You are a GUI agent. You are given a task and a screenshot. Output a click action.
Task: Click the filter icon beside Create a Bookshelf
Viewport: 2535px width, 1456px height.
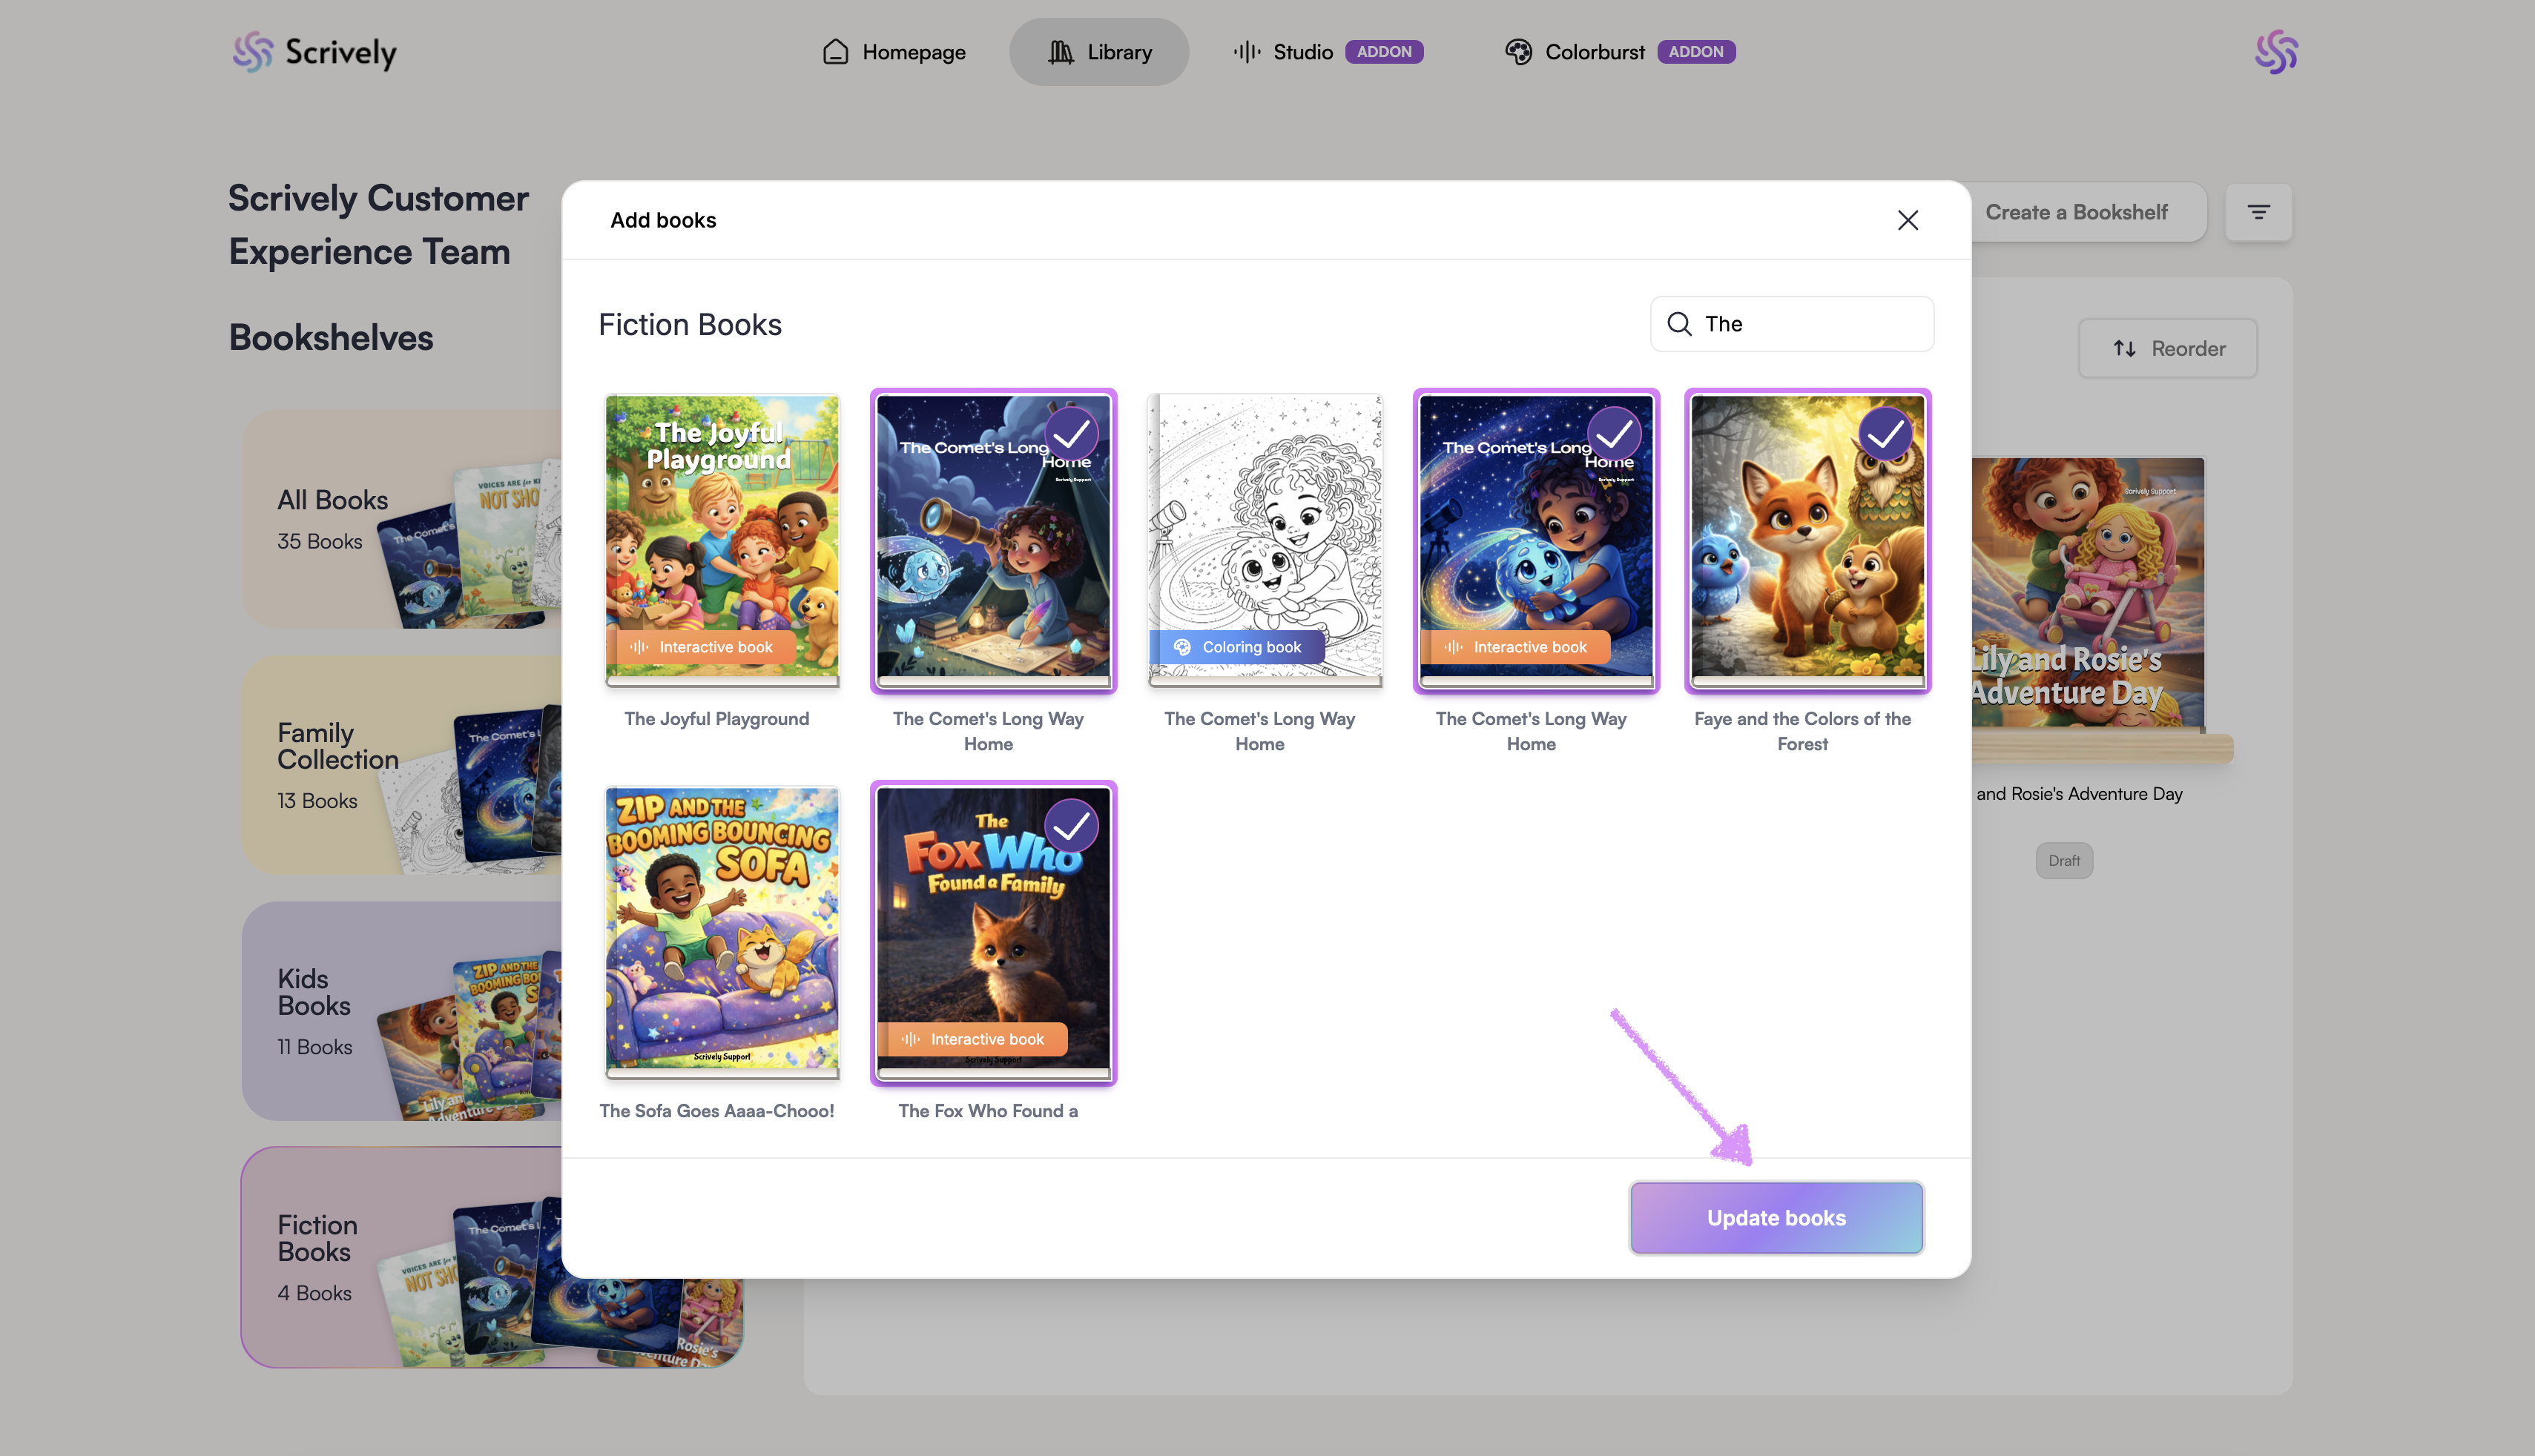2258,212
